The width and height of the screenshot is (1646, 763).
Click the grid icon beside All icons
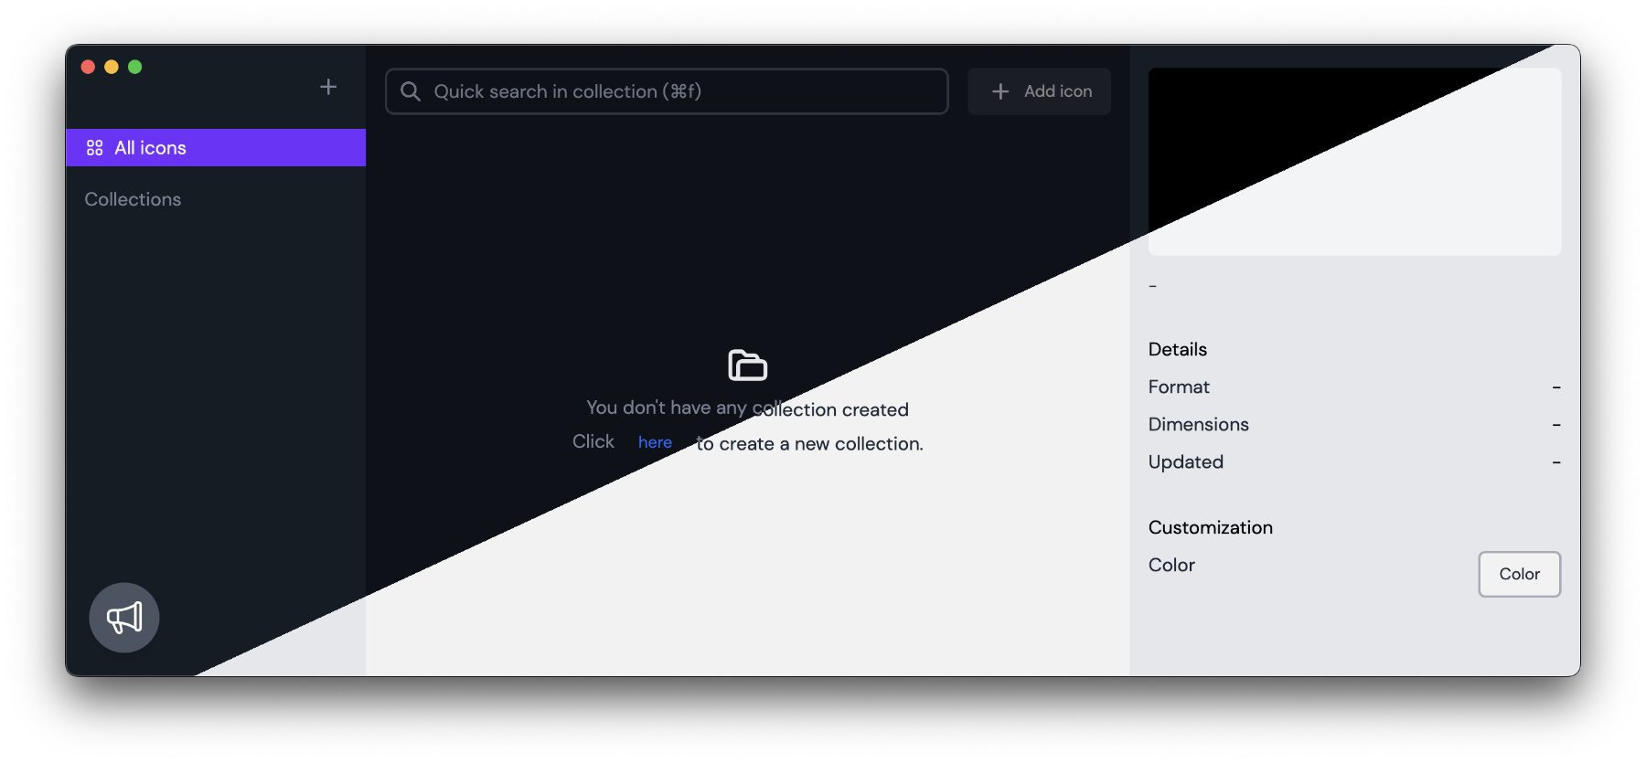(94, 148)
